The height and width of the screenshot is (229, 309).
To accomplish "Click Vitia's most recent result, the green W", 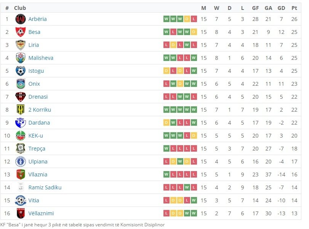I will tap(194, 200).
